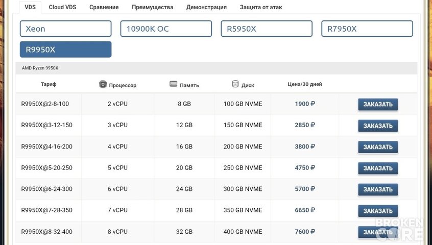Order the 3 vCPU 12 GB plan
The width and height of the screenshot is (432, 245).
click(x=378, y=126)
